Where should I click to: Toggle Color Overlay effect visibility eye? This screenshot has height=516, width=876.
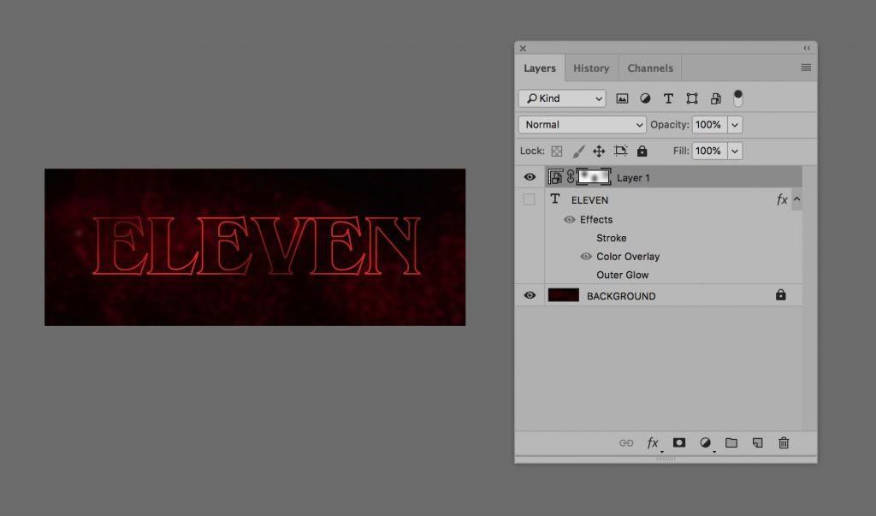[x=585, y=257]
